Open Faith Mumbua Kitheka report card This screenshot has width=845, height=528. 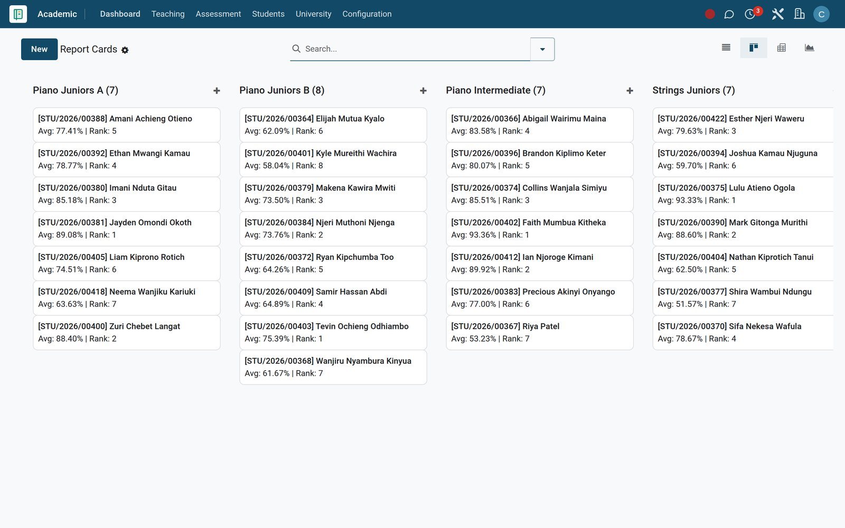click(x=540, y=229)
